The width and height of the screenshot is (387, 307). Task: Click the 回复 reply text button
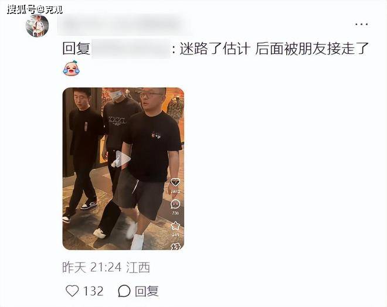[147, 291]
